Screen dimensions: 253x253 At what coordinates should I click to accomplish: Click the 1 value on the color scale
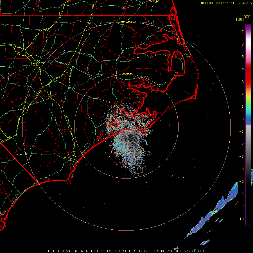click(x=243, y=107)
